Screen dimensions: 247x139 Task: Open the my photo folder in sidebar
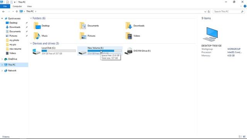14,40
